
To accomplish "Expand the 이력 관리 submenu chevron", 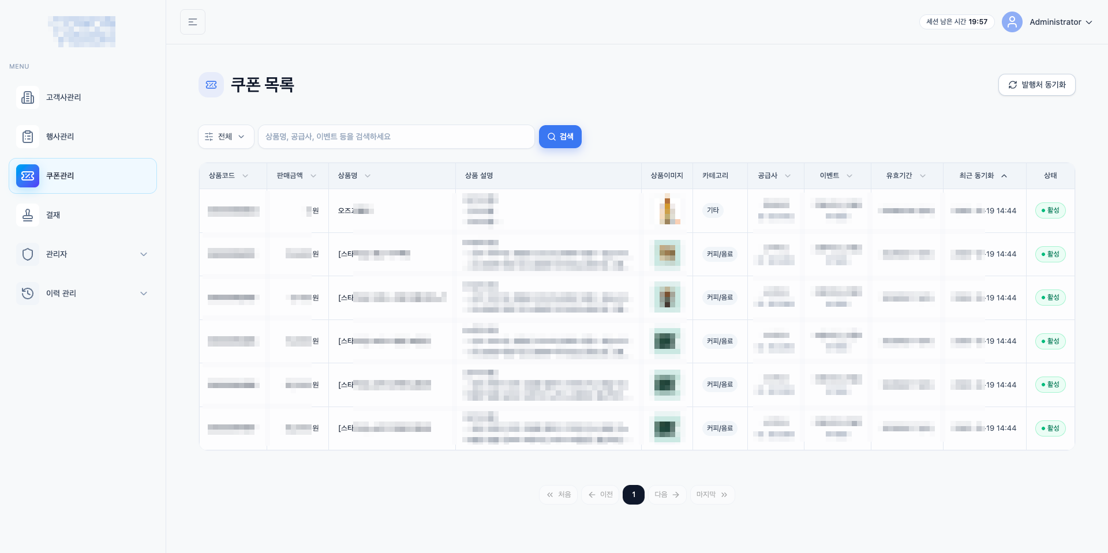I will coord(144,294).
